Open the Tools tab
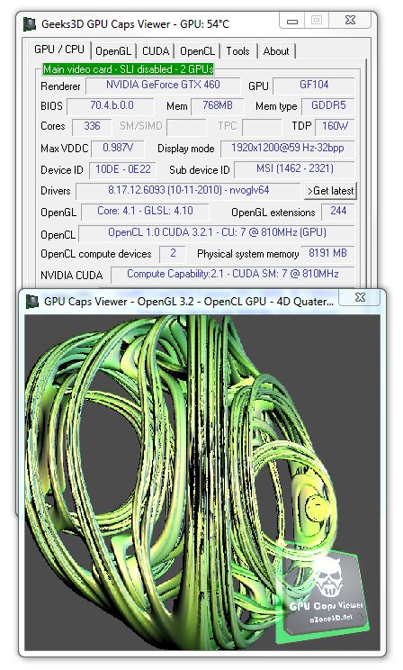 (237, 51)
